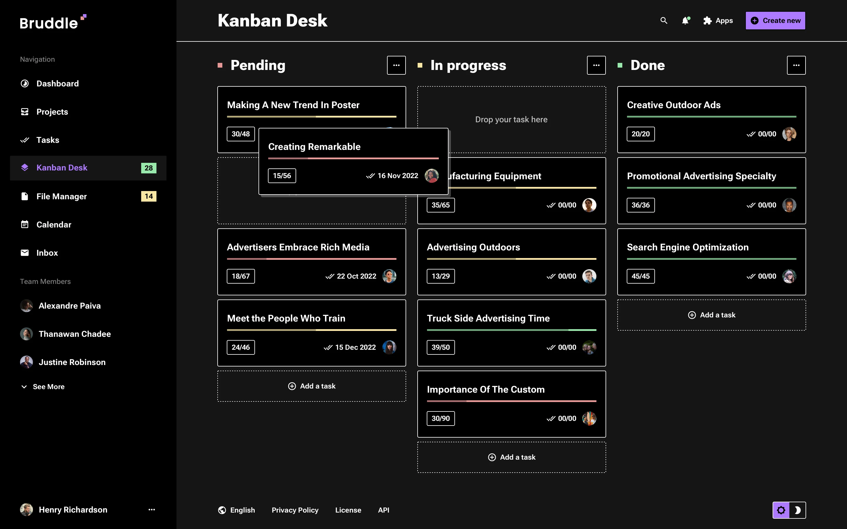The image size is (847, 529).
Task: Click the Kanban Desk icon in sidebar
Action: (x=24, y=168)
